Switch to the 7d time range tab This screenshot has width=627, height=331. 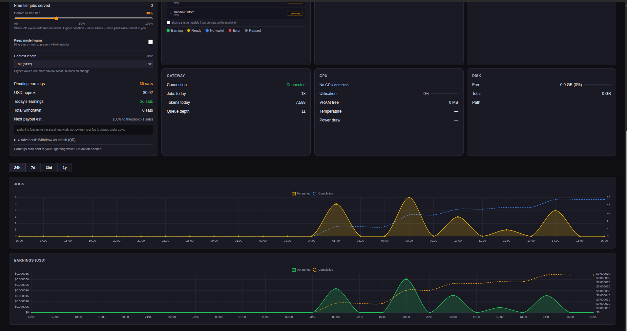(x=33, y=167)
